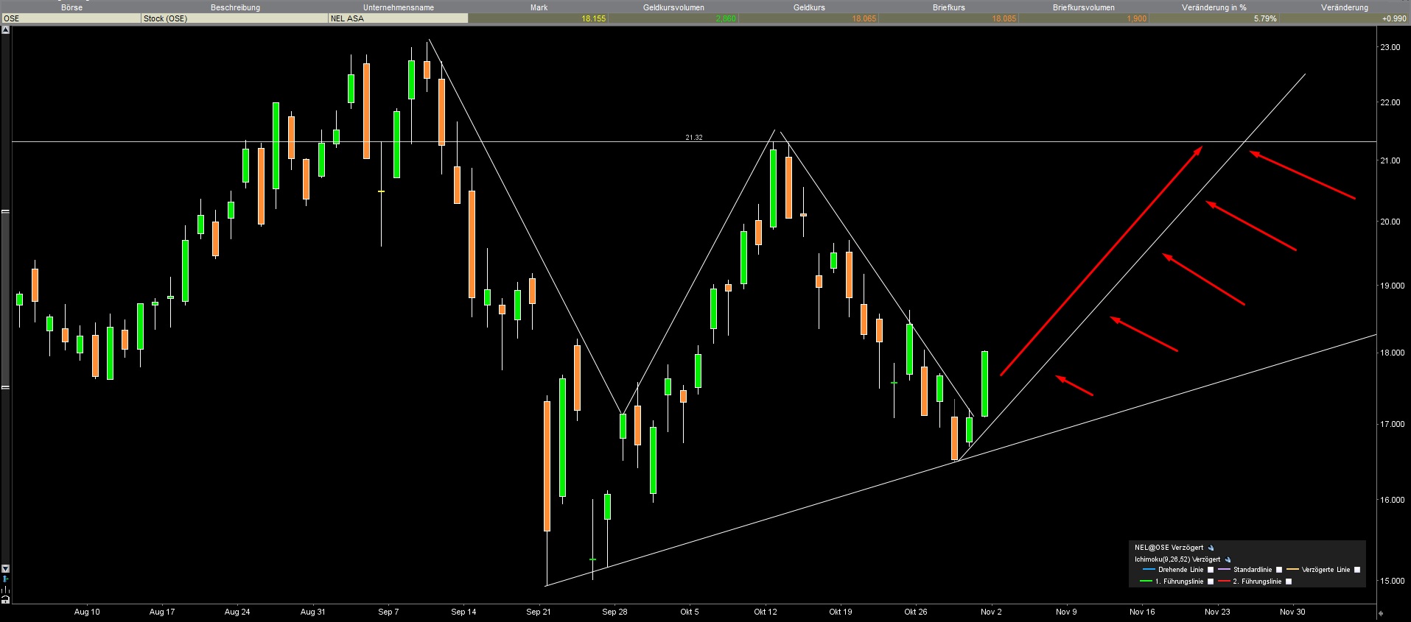Click the small icon right of time axis
The width and height of the screenshot is (1411, 622).
(1381, 612)
